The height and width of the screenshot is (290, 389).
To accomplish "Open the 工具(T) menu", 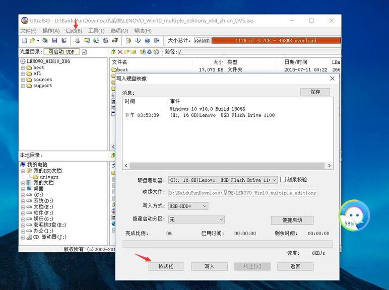I will pos(96,31).
